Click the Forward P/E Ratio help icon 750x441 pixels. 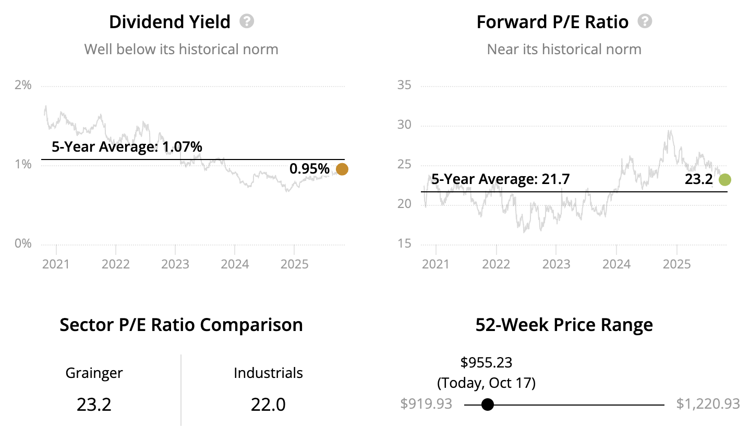click(x=645, y=21)
